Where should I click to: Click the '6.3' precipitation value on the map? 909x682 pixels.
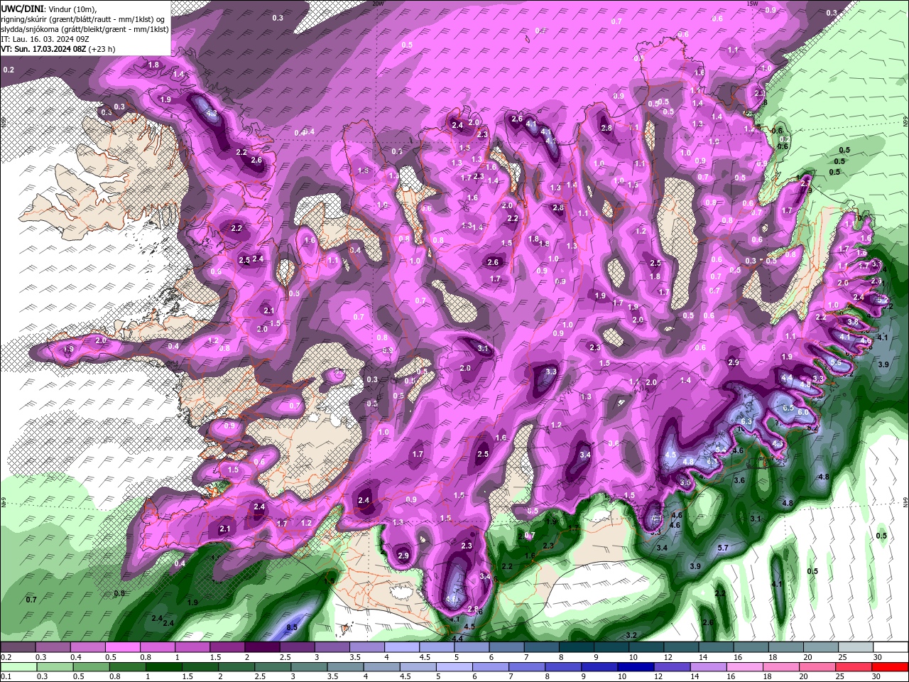746,422
